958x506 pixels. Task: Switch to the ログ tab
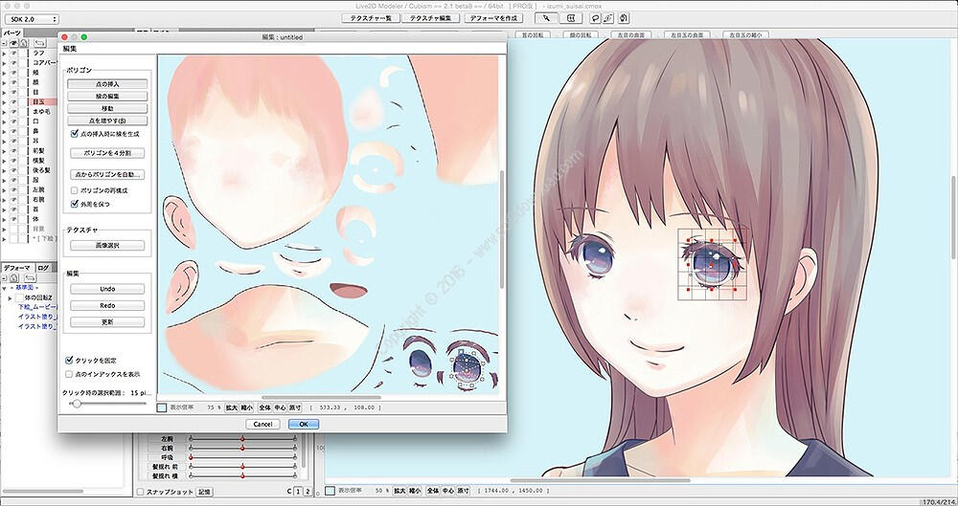(42, 268)
